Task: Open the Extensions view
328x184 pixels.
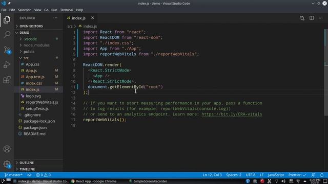Action: point(7,80)
